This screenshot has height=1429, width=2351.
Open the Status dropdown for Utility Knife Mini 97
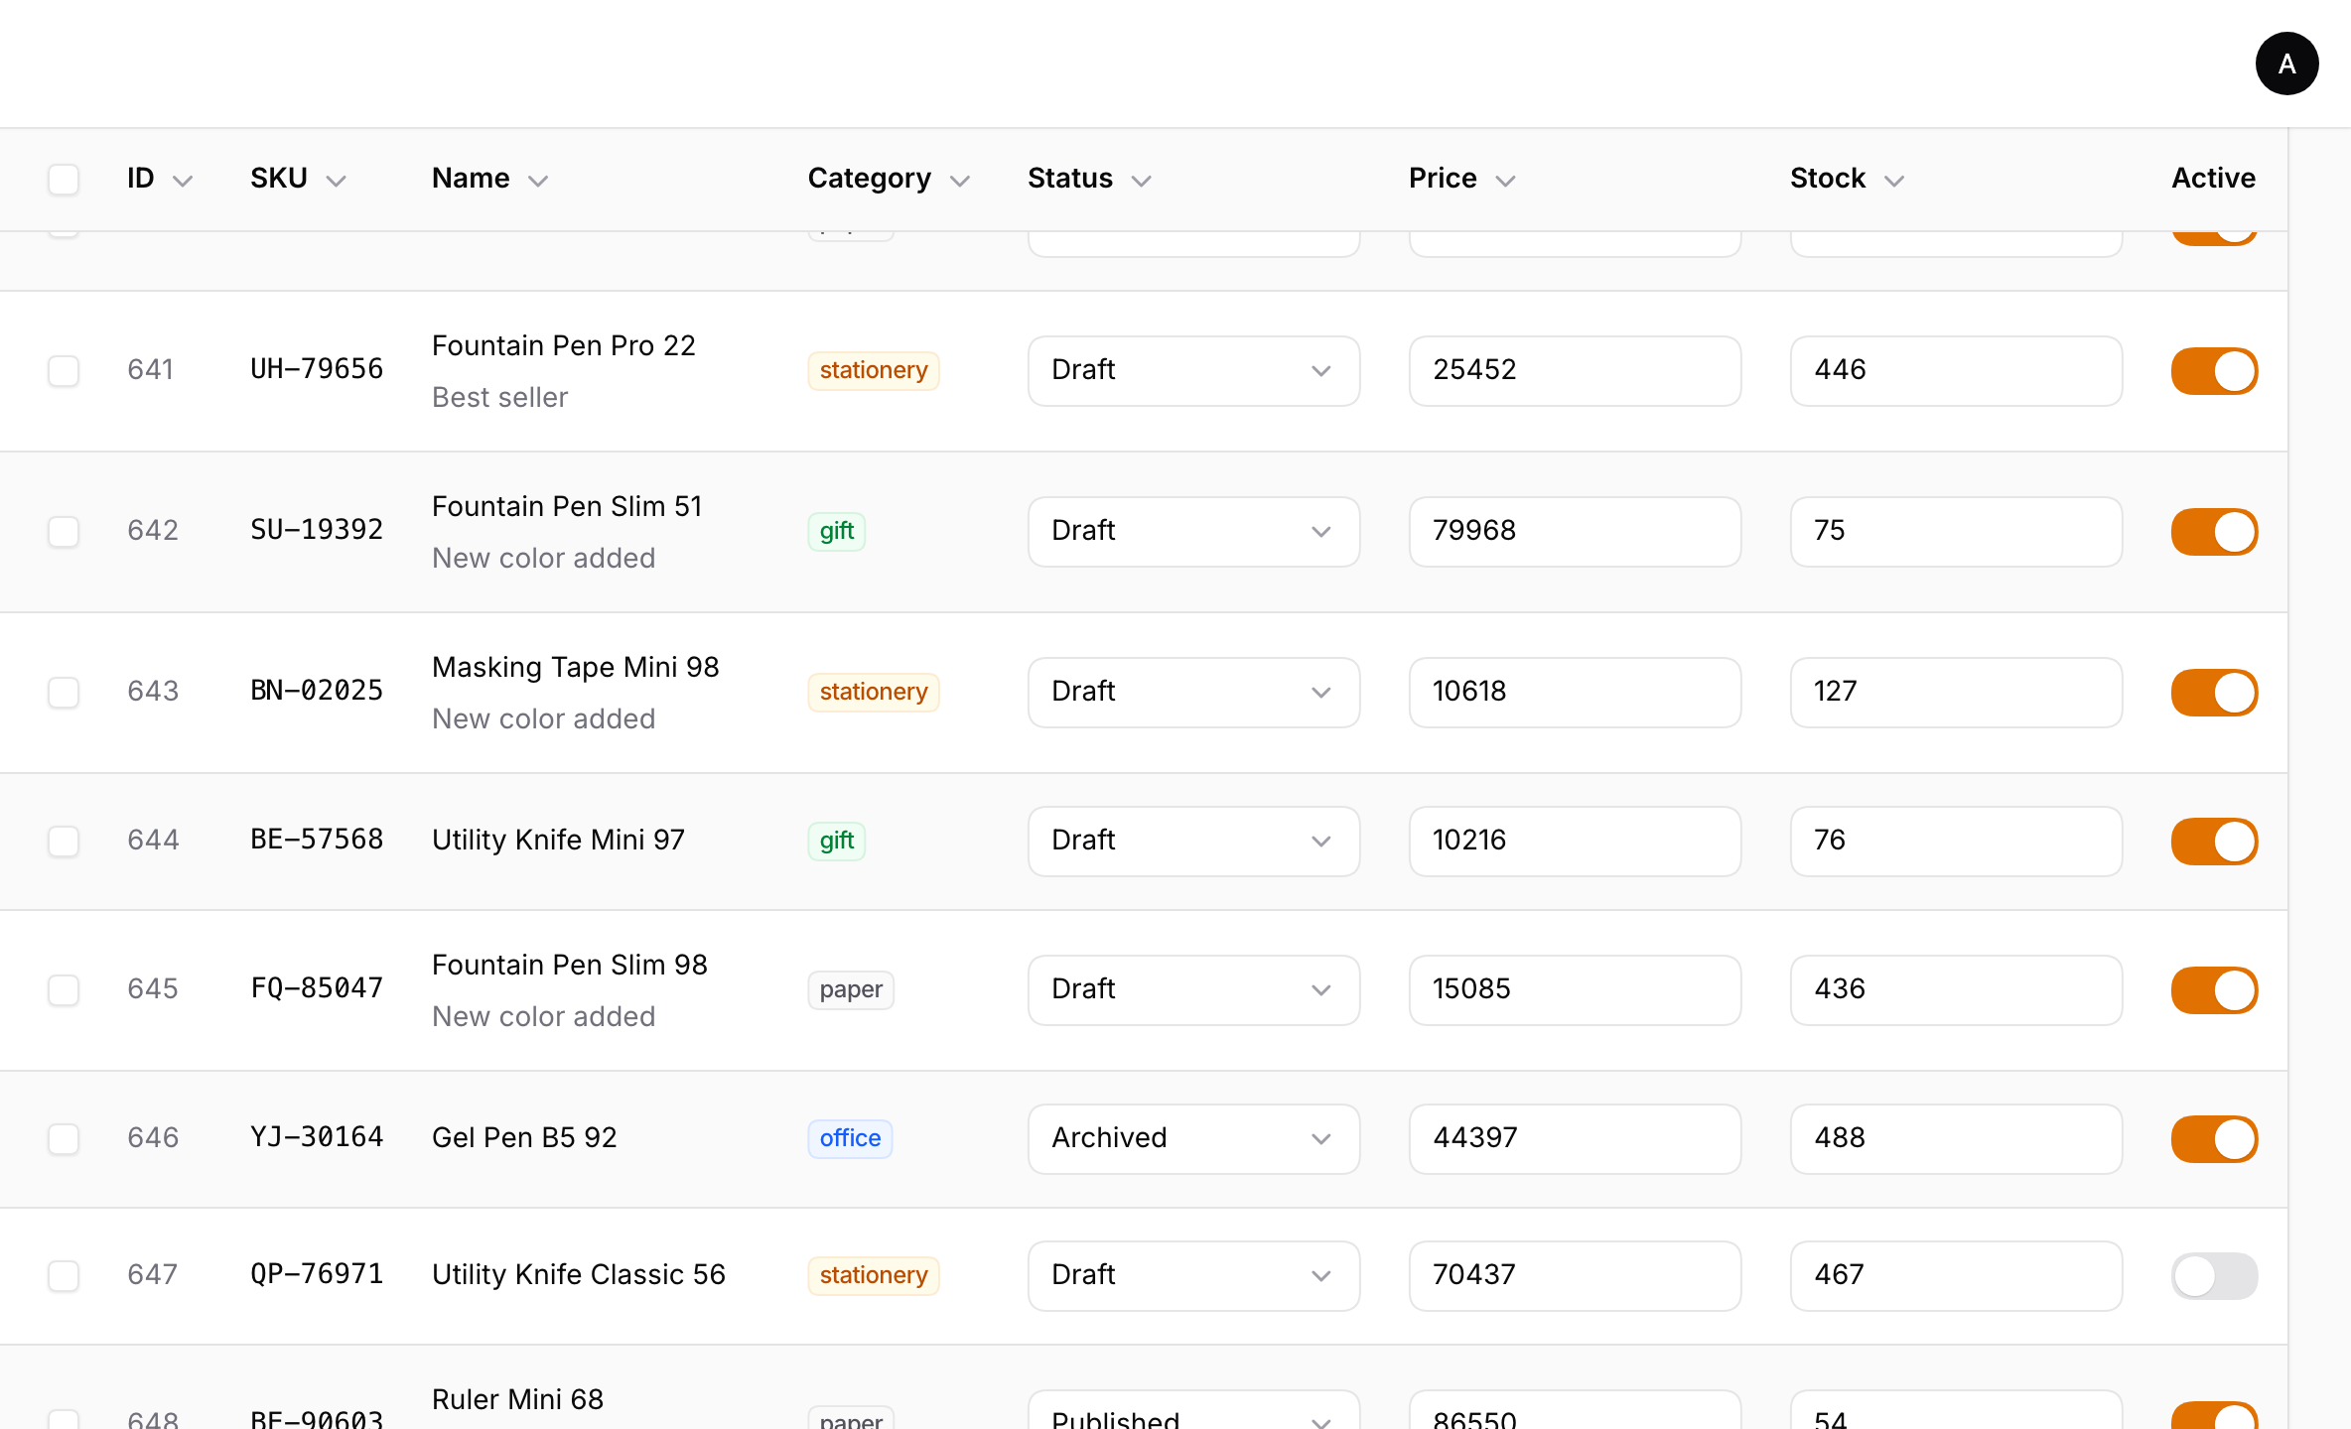coord(1193,841)
